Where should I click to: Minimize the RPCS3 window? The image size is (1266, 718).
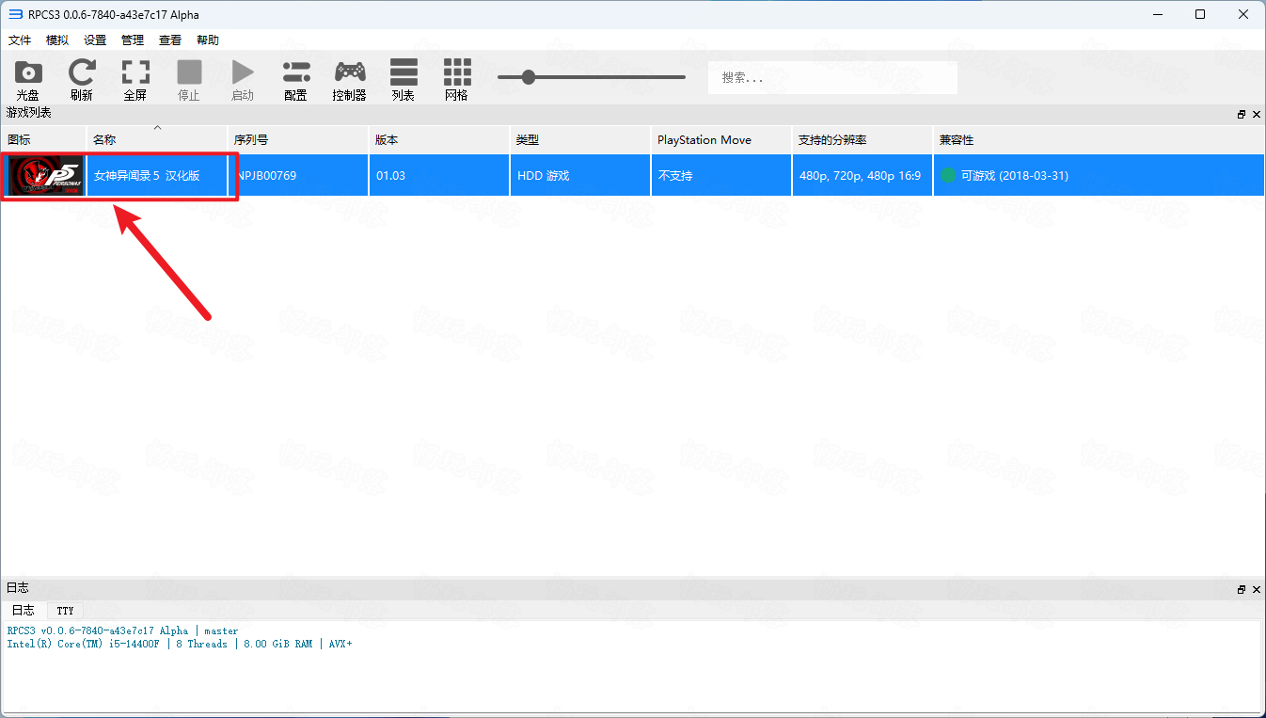(1157, 14)
